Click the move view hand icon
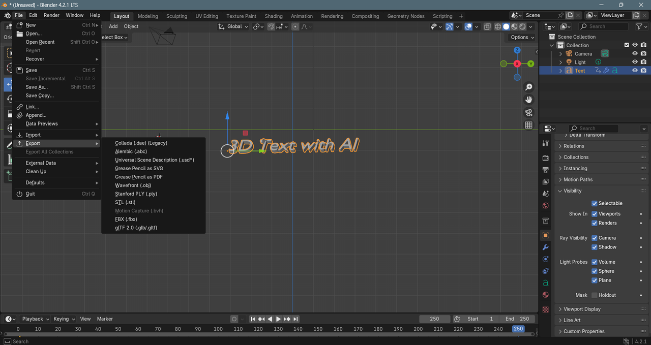Image resolution: width=651 pixels, height=345 pixels. (x=529, y=100)
